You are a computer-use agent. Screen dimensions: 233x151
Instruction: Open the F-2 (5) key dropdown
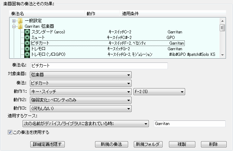(159, 92)
